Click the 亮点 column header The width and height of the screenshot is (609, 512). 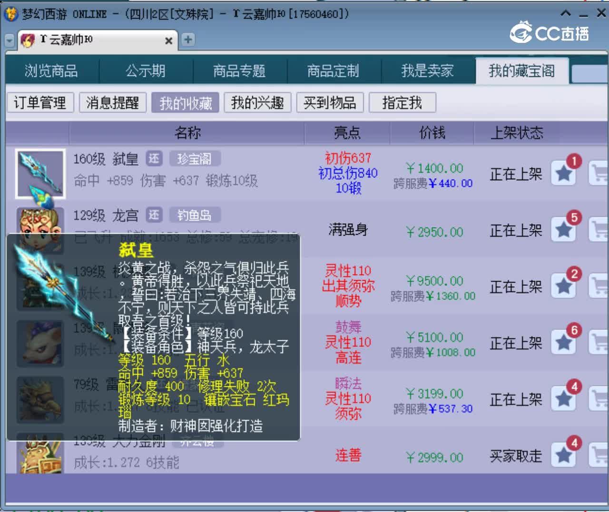click(347, 133)
